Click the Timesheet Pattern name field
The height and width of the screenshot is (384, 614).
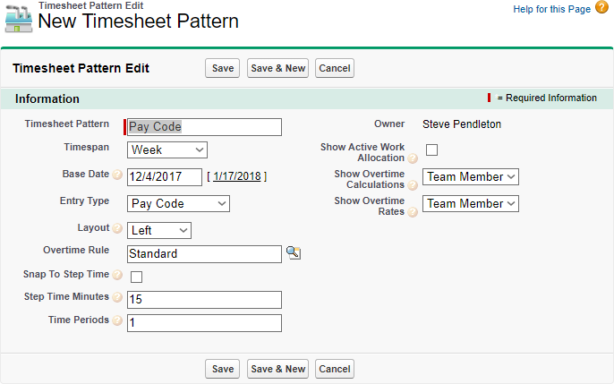[x=205, y=127]
